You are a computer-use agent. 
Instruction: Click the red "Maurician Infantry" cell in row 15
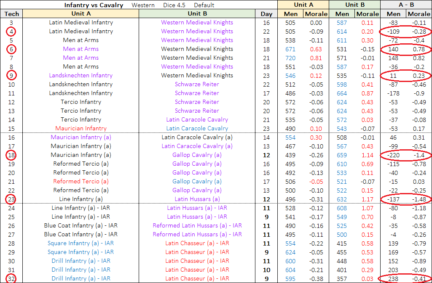(x=81, y=129)
